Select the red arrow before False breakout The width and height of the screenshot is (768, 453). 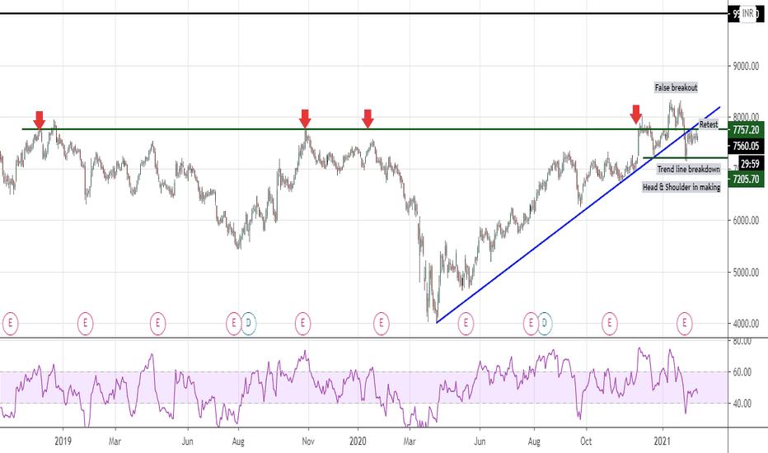pos(636,114)
